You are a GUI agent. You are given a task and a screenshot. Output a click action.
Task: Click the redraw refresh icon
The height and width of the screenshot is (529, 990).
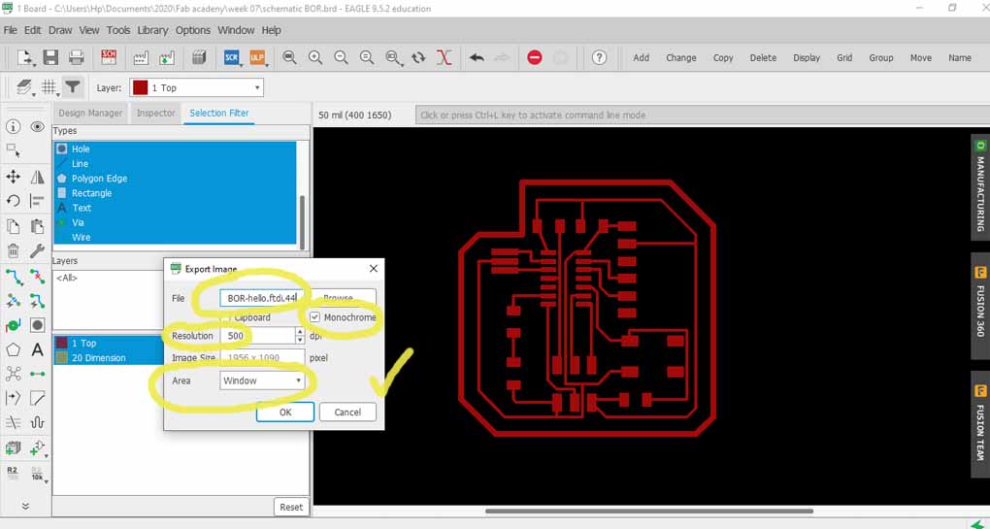(418, 57)
